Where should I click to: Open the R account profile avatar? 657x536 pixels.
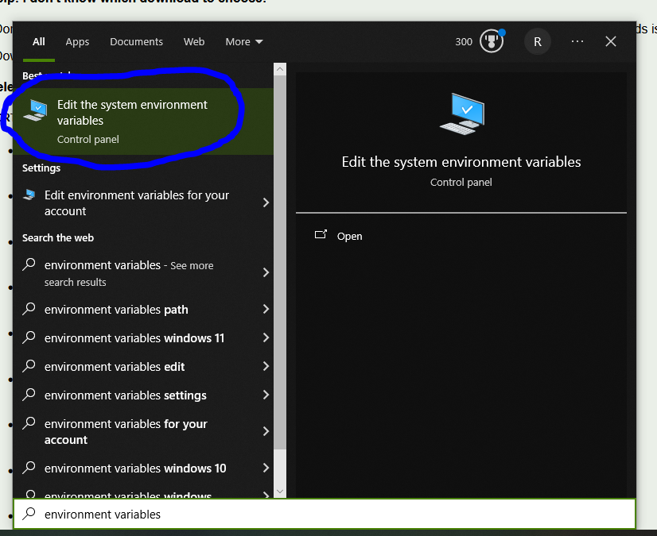point(537,41)
